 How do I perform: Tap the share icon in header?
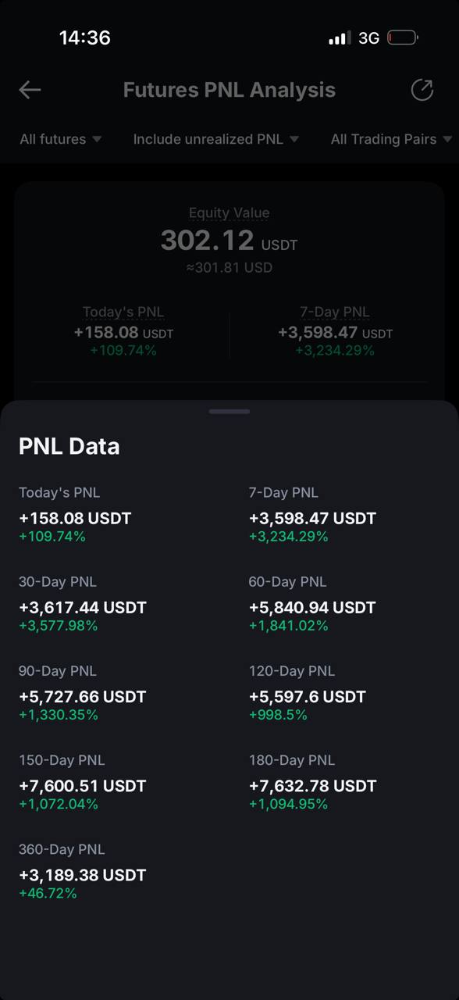(422, 90)
